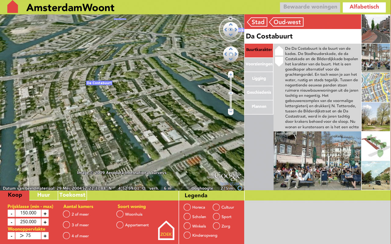Choose Appartement as housing type

pyautogui.click(x=120, y=225)
